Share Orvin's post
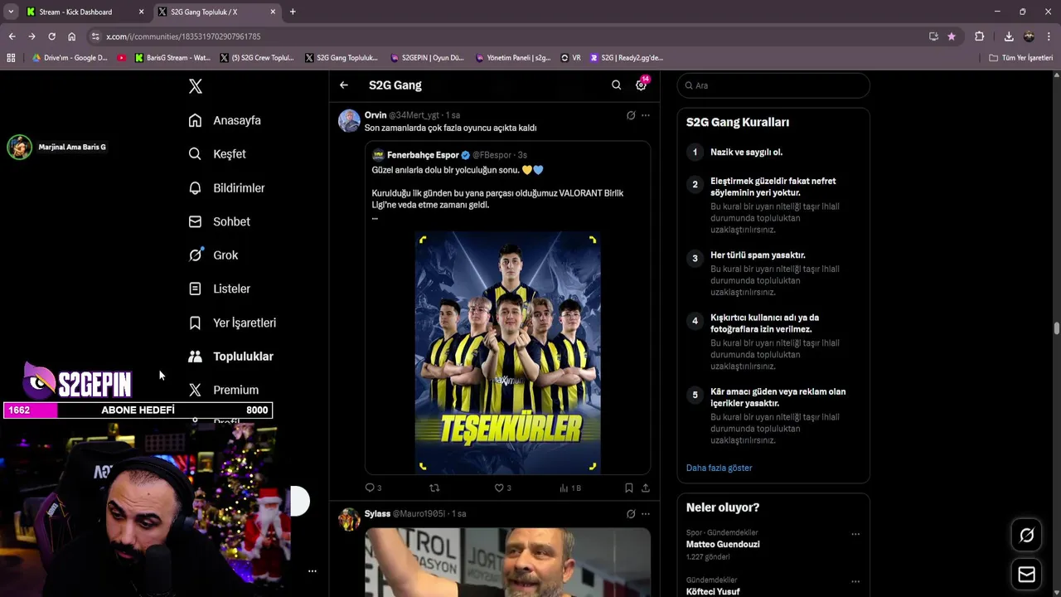The image size is (1061, 597). click(646, 488)
